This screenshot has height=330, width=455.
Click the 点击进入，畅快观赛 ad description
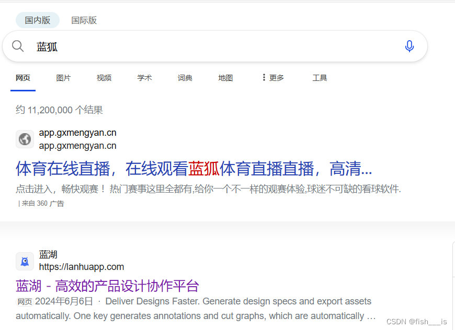[208, 189]
